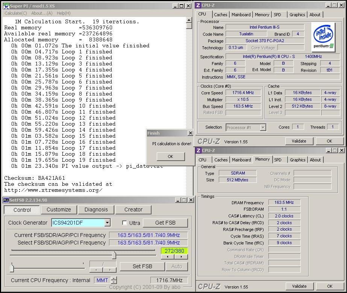Click the xtremesystems.org URL text
This screenshot has width=347, height=293.
click(x=53, y=190)
